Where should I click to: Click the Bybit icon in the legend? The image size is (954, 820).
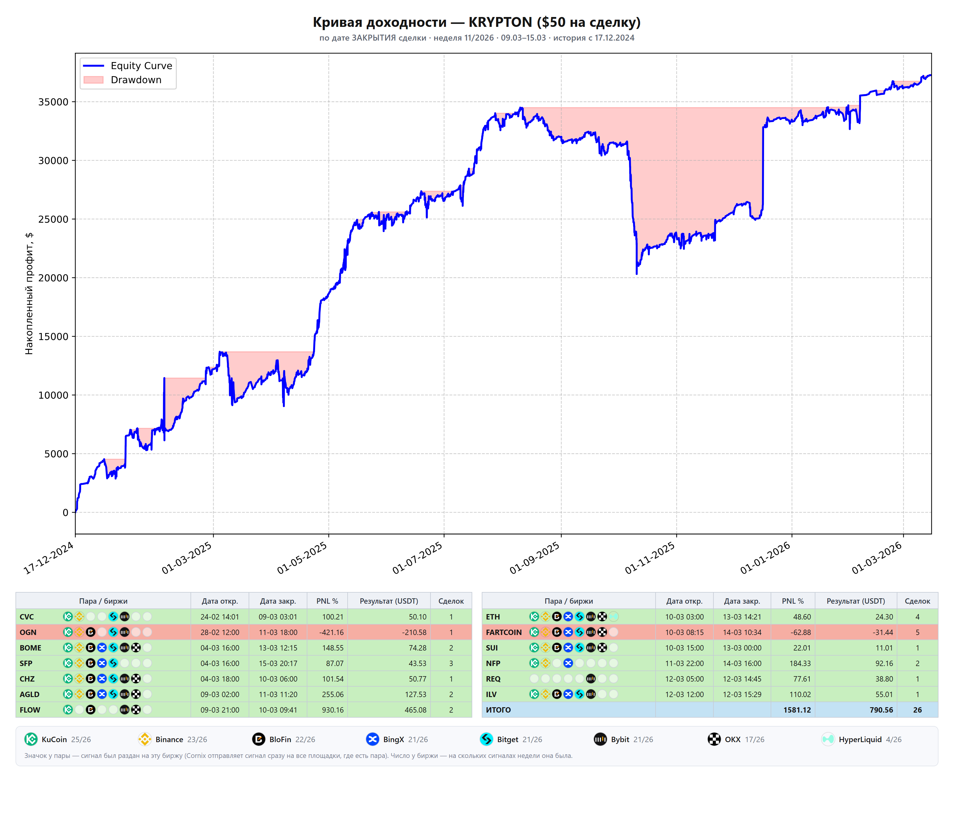(x=600, y=739)
